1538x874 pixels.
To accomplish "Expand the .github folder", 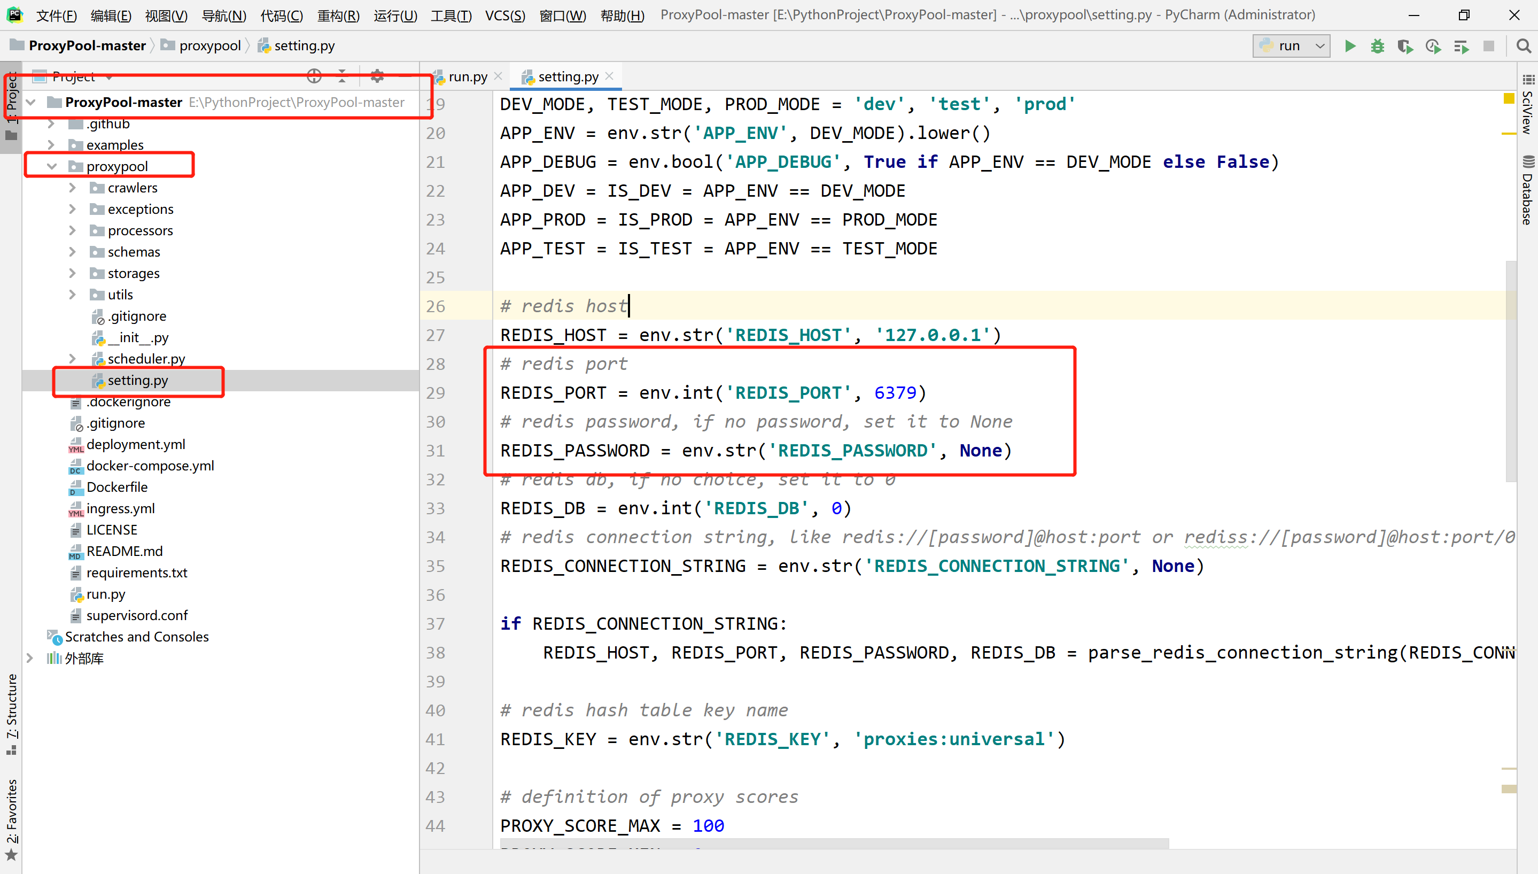I will [51, 123].
